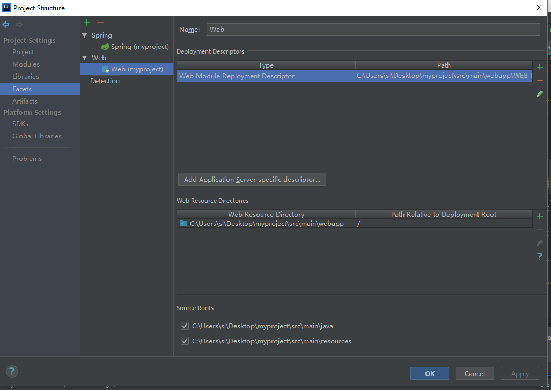Open the SDKs platform settings

20,124
